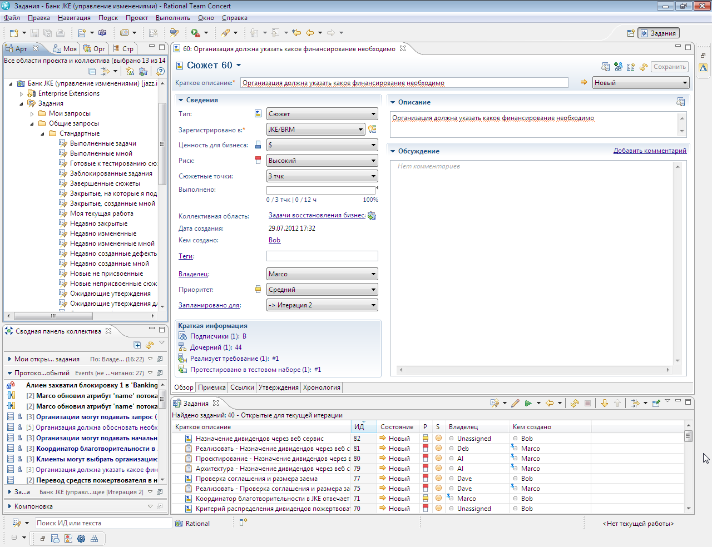The width and height of the screenshot is (712, 547).
Task: Switch to the Хронология tab
Action: click(322, 387)
